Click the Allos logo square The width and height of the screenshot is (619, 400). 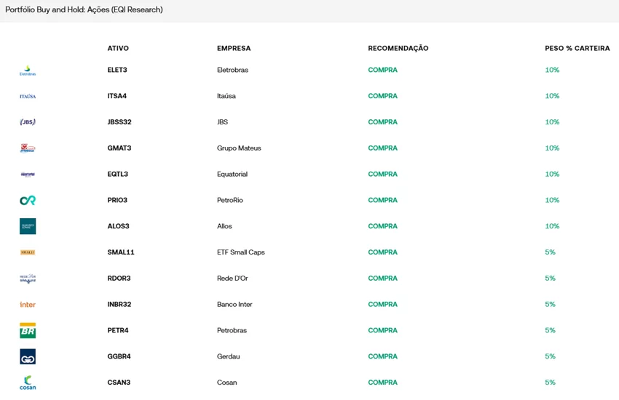point(28,226)
